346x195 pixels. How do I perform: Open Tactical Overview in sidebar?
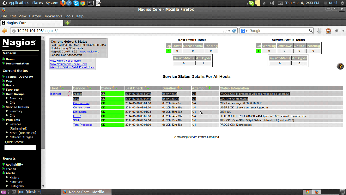19,77
